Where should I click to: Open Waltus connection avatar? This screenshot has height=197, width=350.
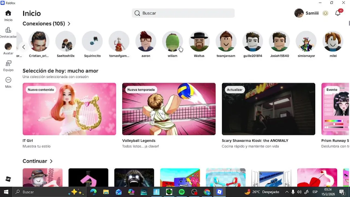coord(199,41)
